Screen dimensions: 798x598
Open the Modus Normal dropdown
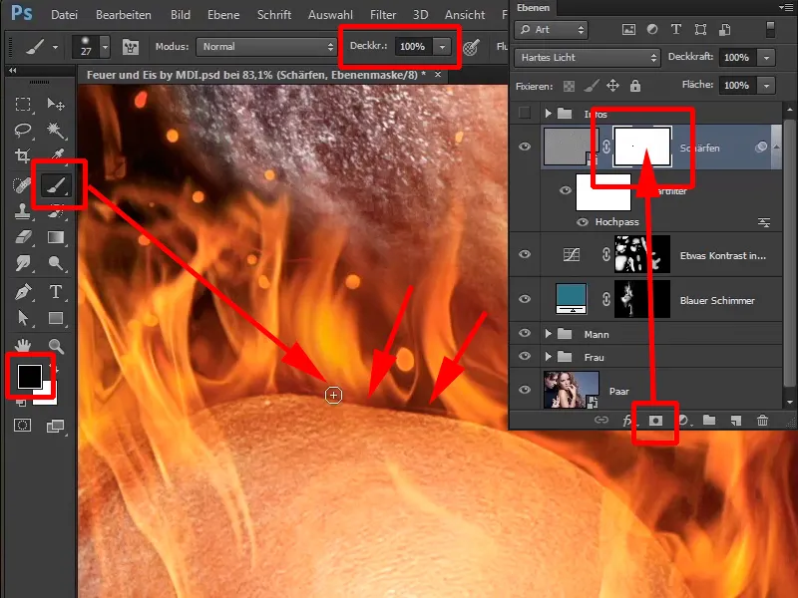[267, 47]
